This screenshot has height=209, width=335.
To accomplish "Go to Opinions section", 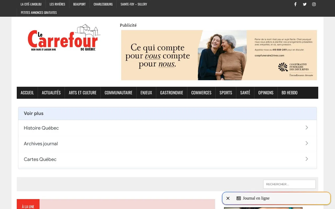I will point(266,93).
